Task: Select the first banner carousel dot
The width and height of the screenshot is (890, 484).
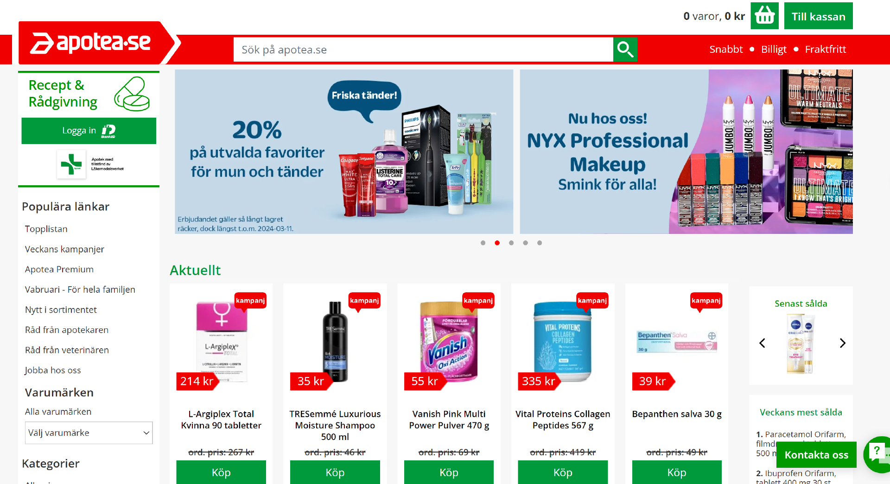Action: 483,243
